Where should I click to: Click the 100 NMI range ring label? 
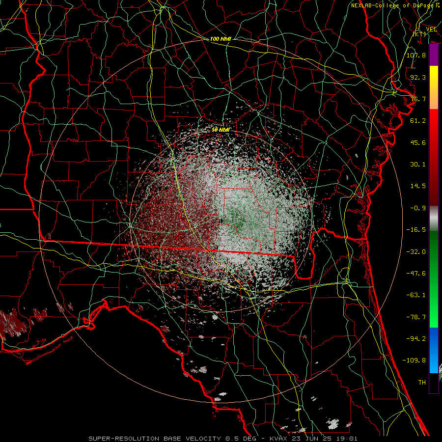point(221,39)
